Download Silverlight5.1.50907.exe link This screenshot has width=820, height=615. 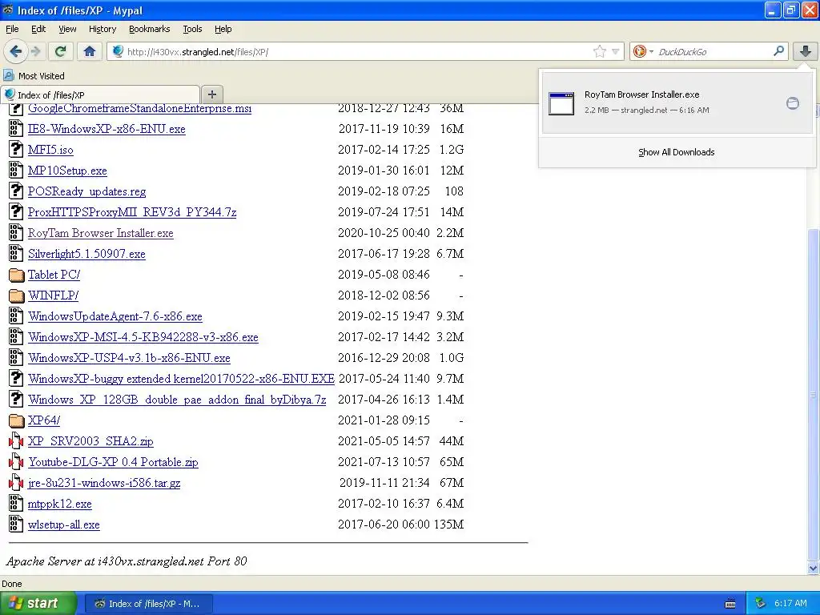(86, 254)
